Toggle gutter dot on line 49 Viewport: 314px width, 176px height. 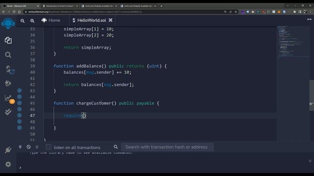20,128
